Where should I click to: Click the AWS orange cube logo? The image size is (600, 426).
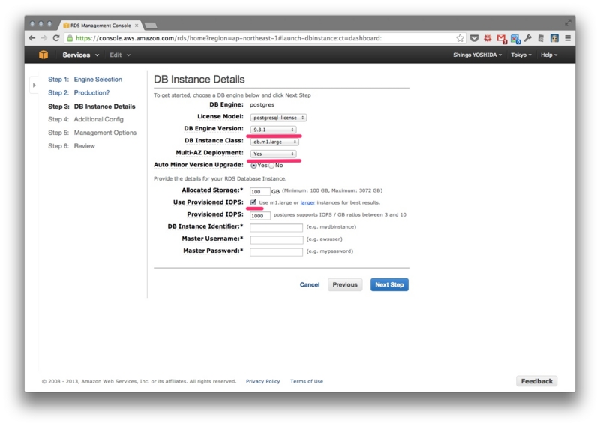click(43, 55)
